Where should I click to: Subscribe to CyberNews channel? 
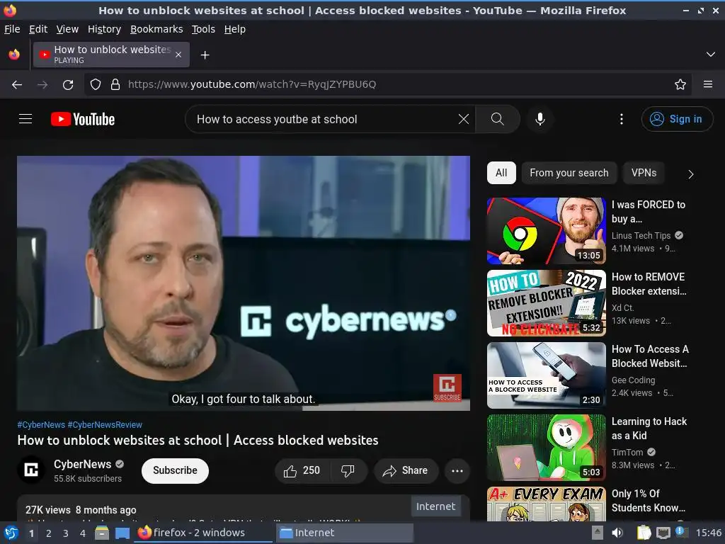coord(175,471)
